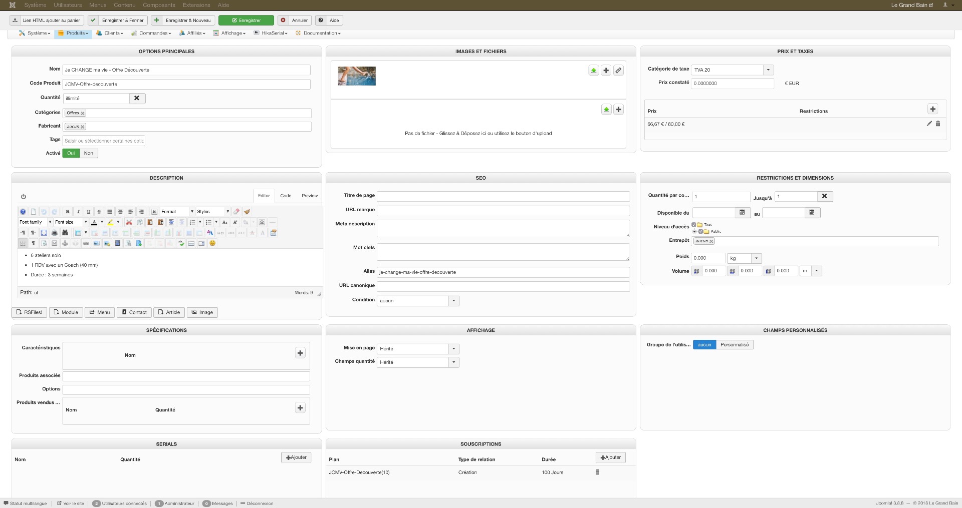The image size is (962, 508).
Task: Click Ajouter in the Souscriptions panel
Action: pos(610,457)
